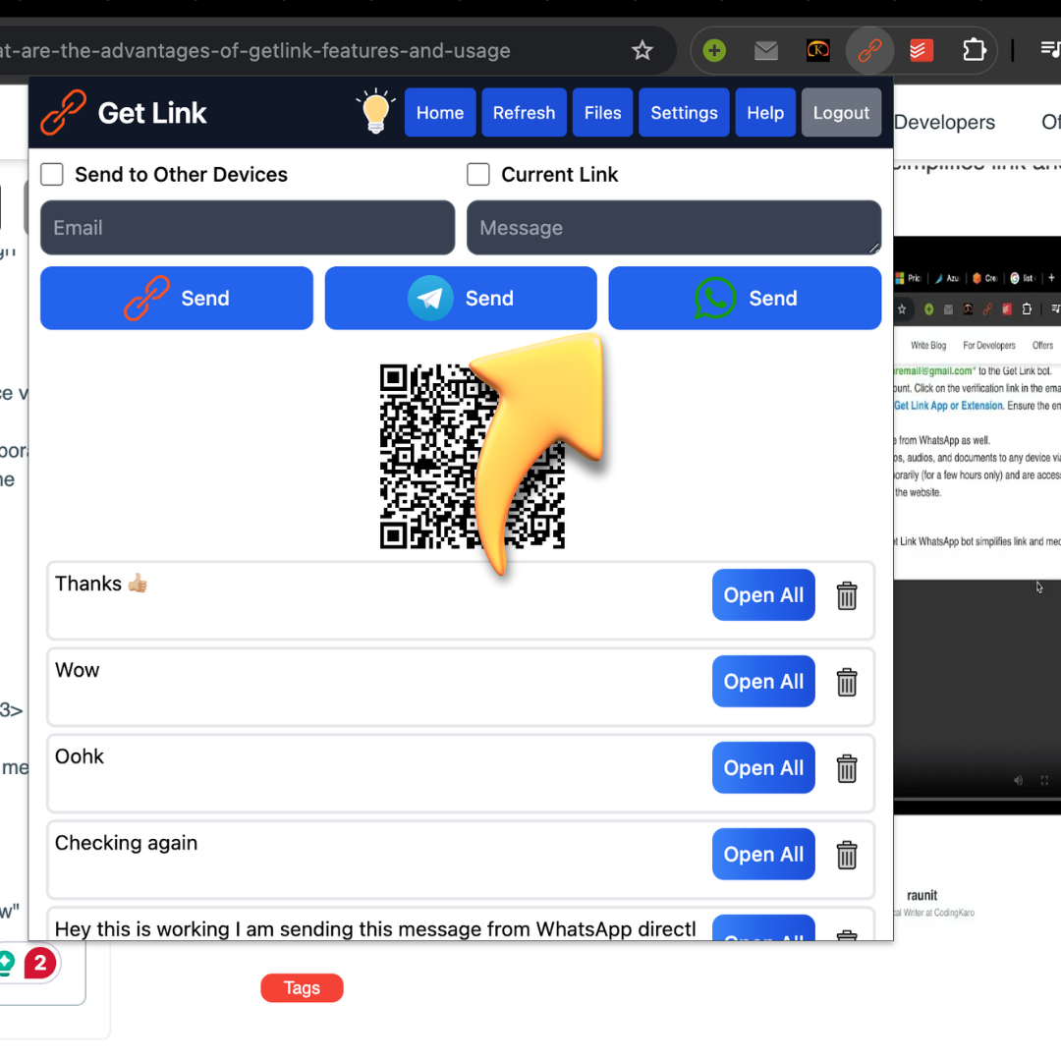1061x1061 pixels.
Task: Click the Checking again message text
Action: [126, 843]
